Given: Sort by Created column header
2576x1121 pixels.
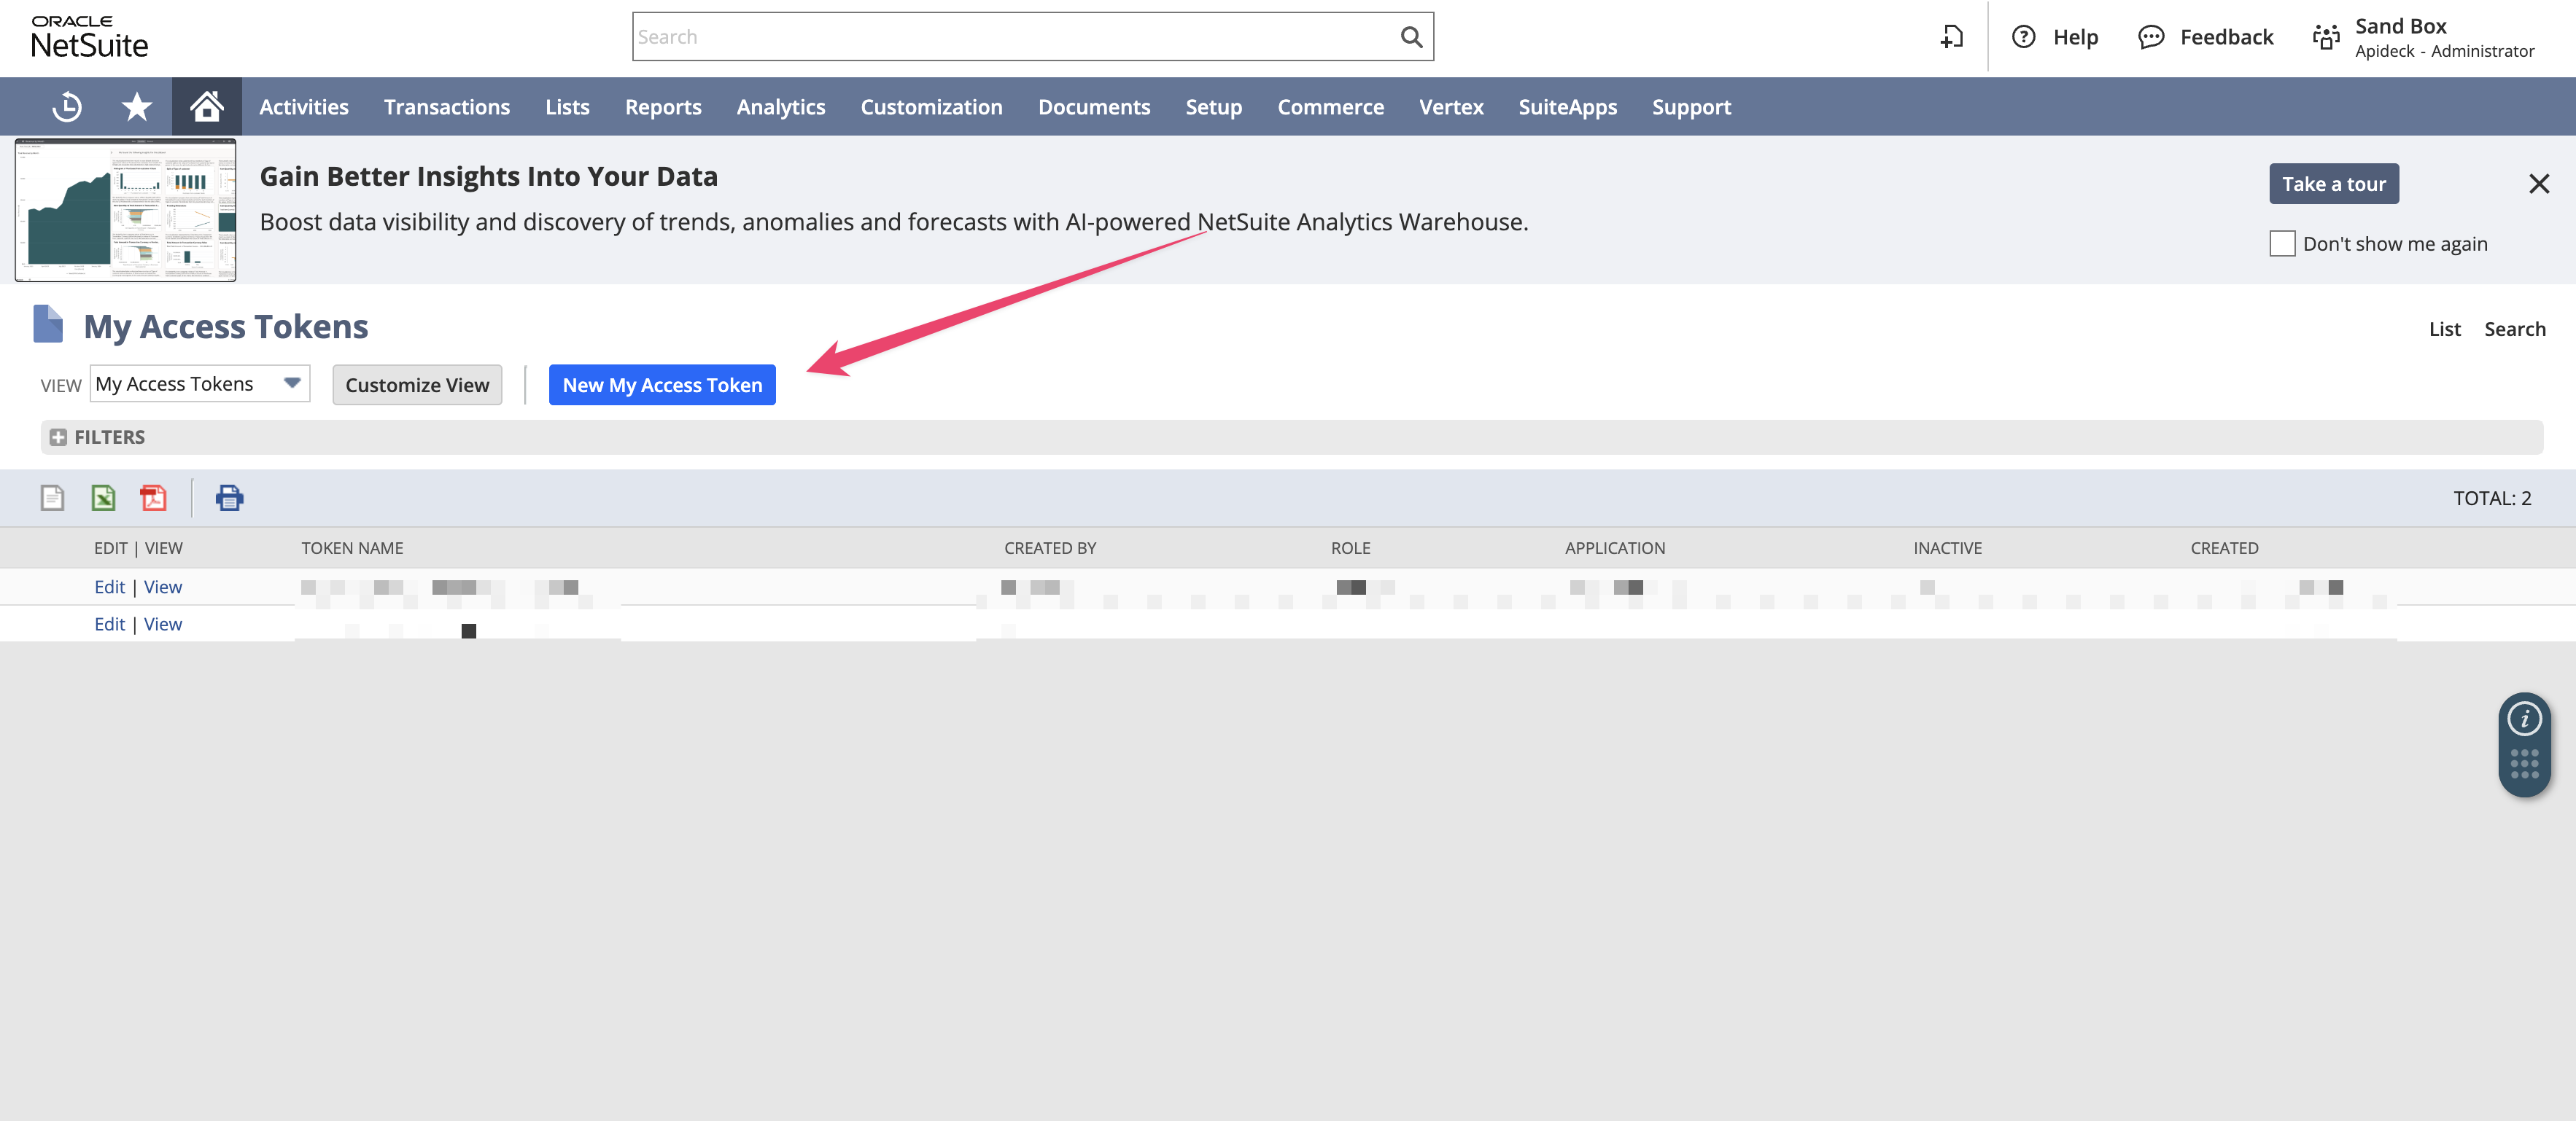Looking at the screenshot, I should point(2224,547).
